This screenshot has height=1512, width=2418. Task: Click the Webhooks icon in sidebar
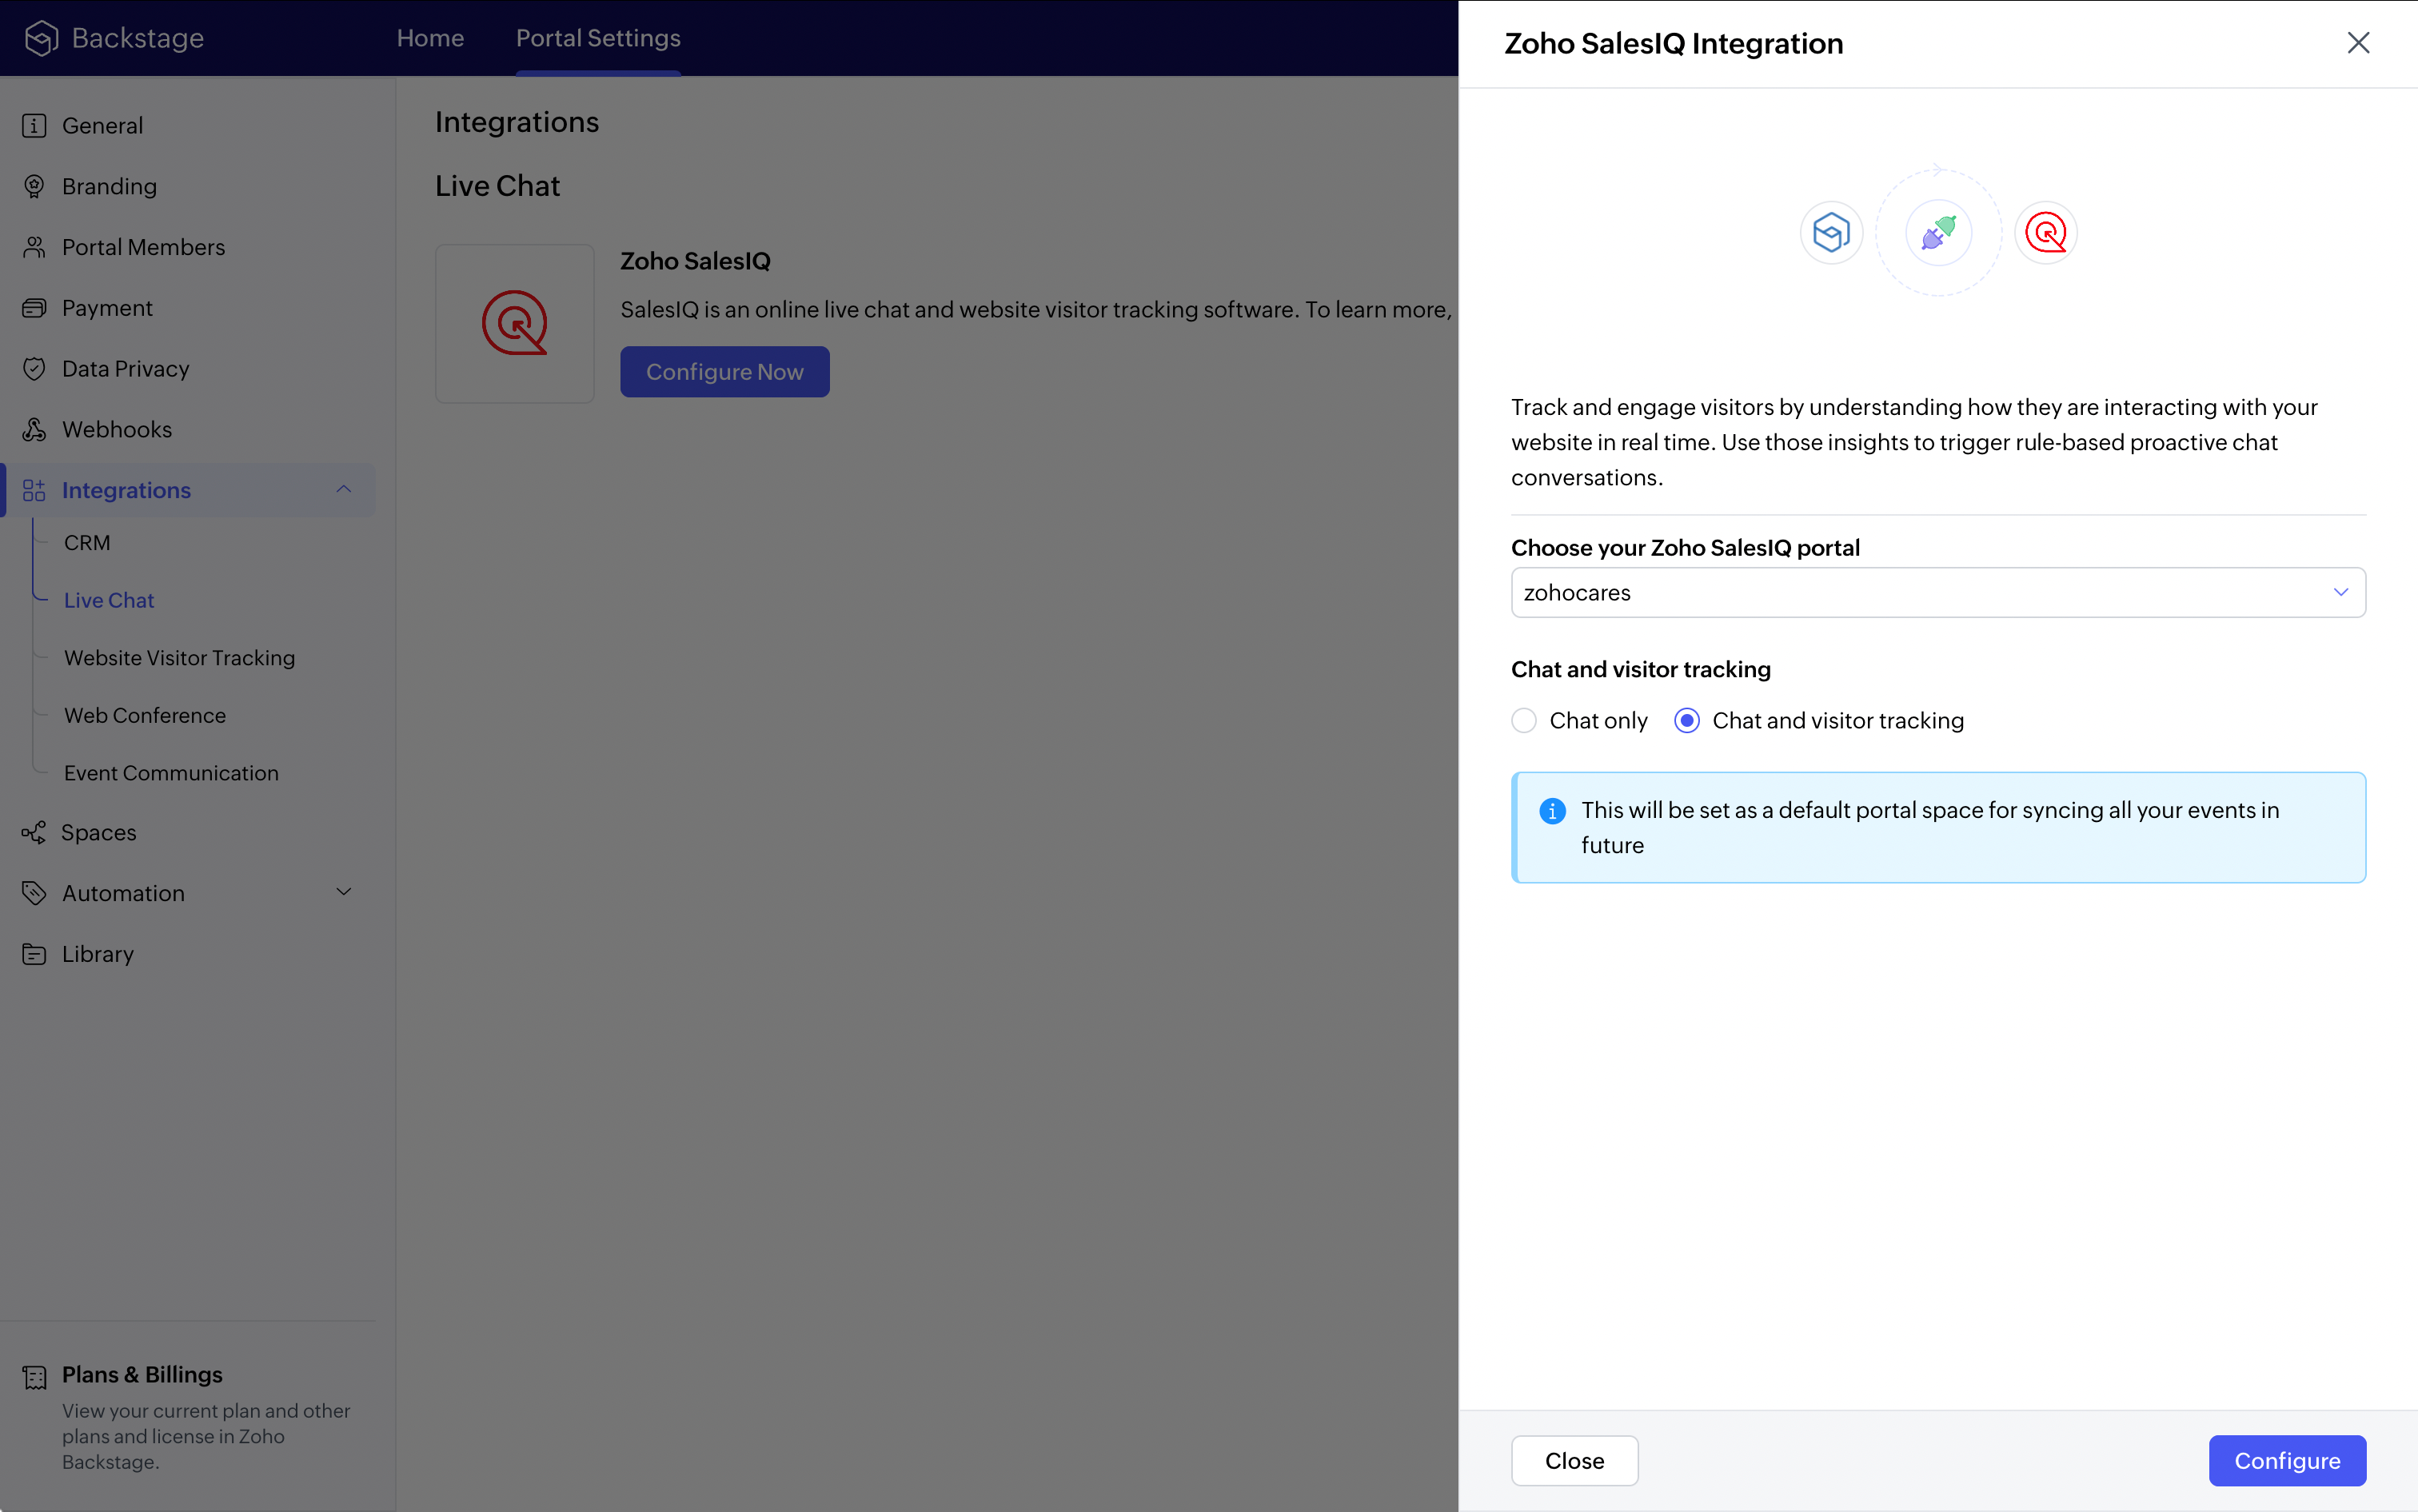coord(34,429)
